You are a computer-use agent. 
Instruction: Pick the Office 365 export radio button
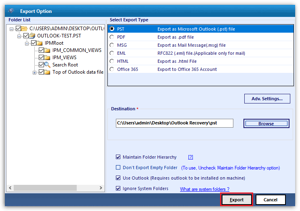(112, 69)
